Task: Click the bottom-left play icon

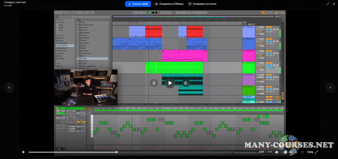Action: pyautogui.click(x=24, y=152)
